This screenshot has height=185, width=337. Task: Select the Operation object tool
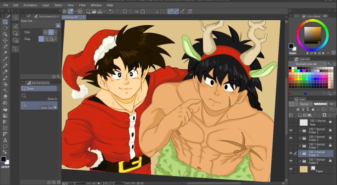[5, 34]
